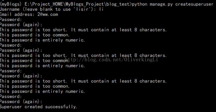Click the first 'Password:' prompt
Image resolution: width=216 pixels, height=112 pixels.
tap(11, 20)
